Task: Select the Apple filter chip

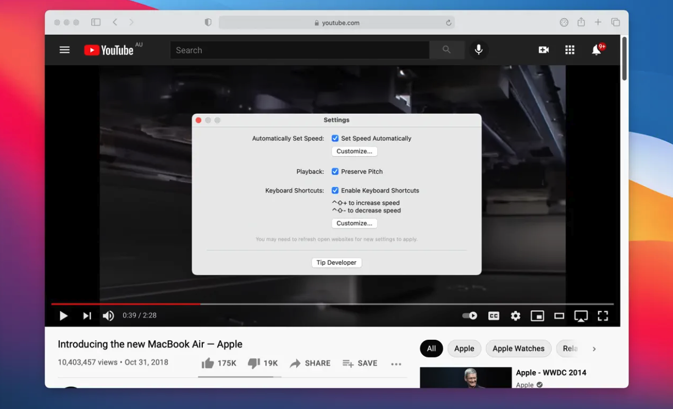Action: click(x=464, y=349)
